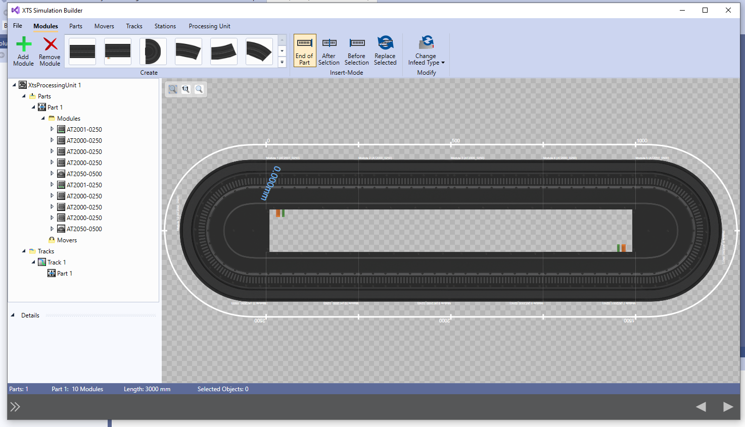Click the right zoom magnifier icon in the canvas
The image size is (745, 427).
click(199, 89)
